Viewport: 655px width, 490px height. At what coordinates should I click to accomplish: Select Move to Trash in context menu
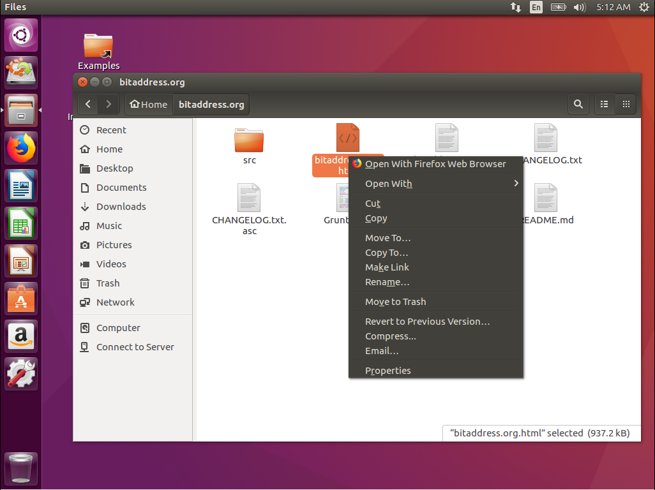(x=395, y=302)
